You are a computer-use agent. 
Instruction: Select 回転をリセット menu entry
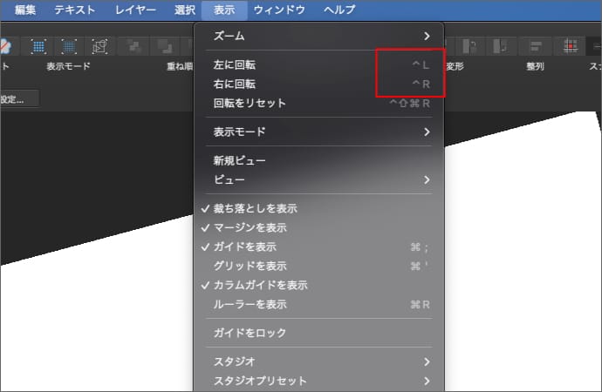coord(250,104)
